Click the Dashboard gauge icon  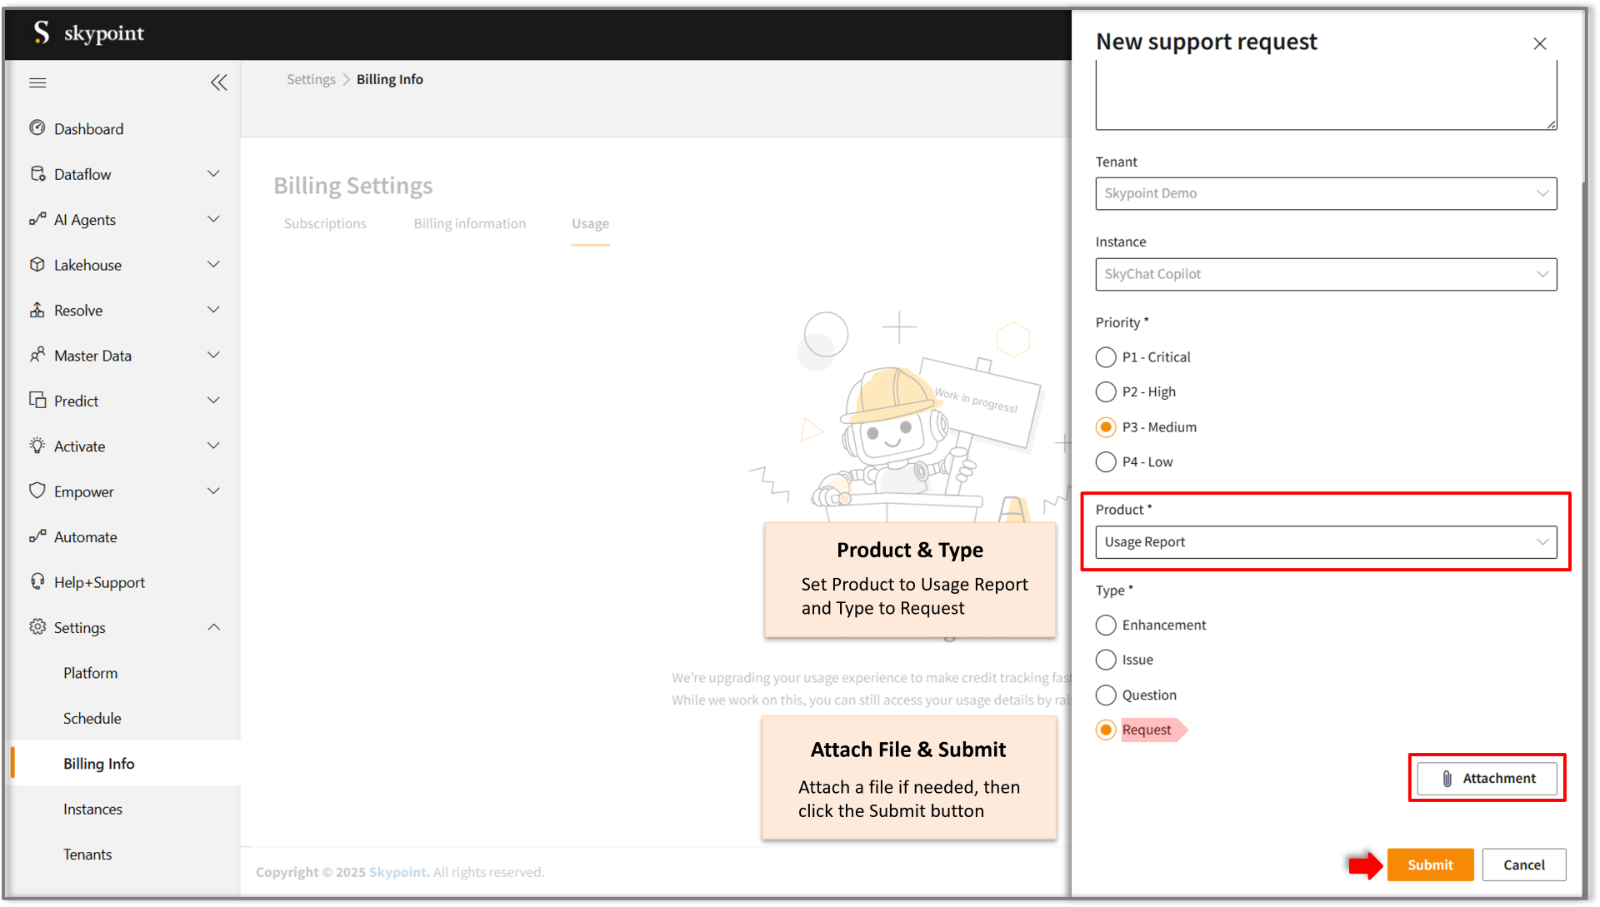point(37,128)
